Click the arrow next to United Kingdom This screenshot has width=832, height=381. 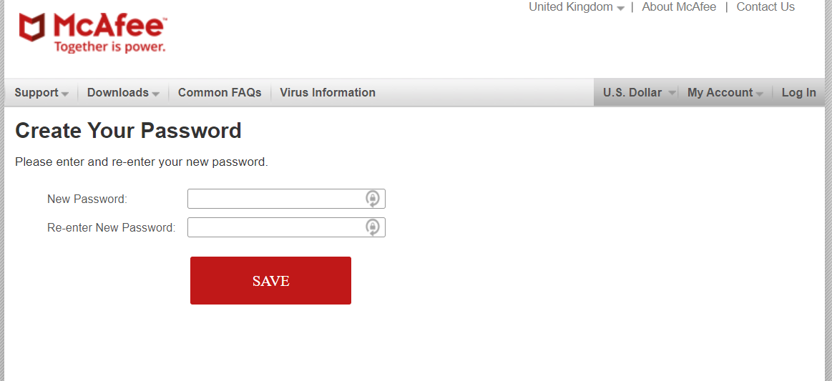621,8
